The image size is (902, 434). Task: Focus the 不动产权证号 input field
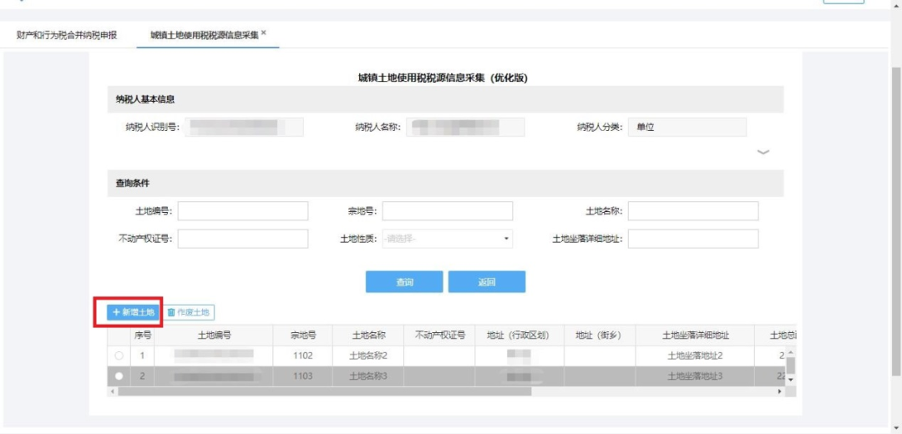(243, 239)
